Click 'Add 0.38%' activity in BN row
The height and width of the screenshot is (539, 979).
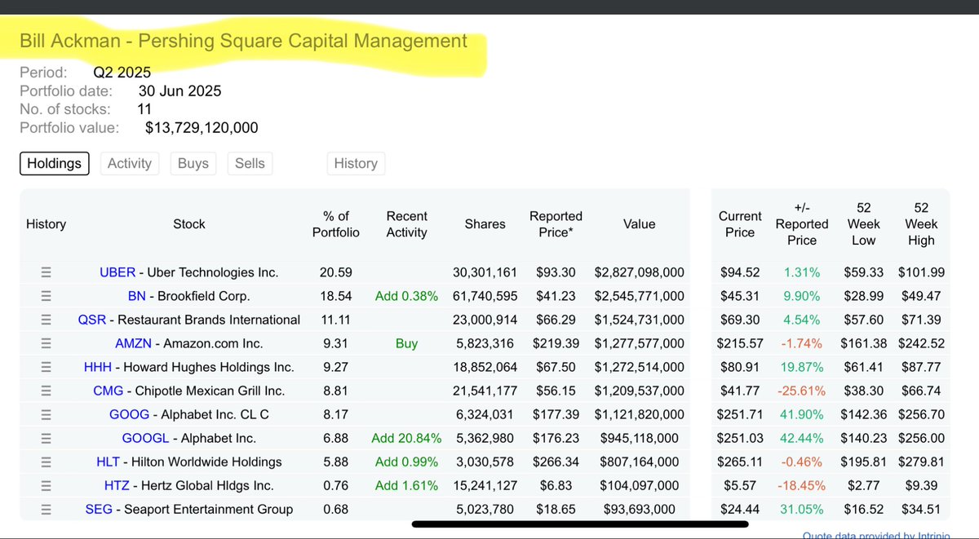click(406, 296)
